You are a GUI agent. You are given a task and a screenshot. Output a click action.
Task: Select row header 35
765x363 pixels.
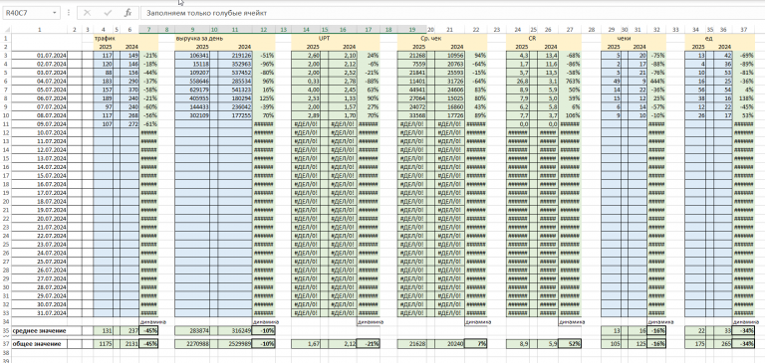click(5, 331)
